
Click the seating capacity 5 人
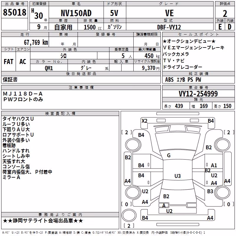click(127, 56)
